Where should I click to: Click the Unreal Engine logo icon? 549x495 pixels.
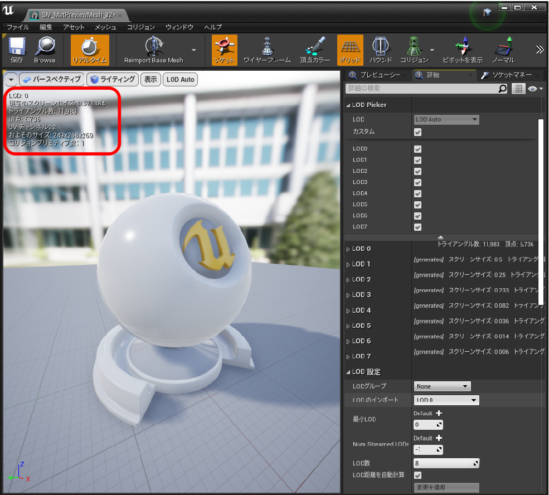(8, 10)
